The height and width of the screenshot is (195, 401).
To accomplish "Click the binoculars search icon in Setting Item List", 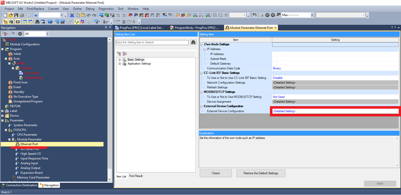I will pos(193,42).
